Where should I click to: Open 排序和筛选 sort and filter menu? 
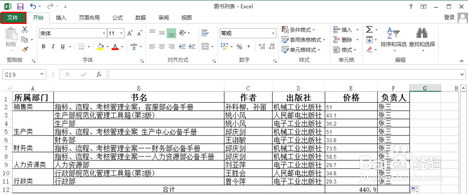click(394, 38)
